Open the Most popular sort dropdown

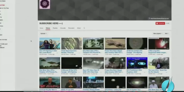coord(158,33)
